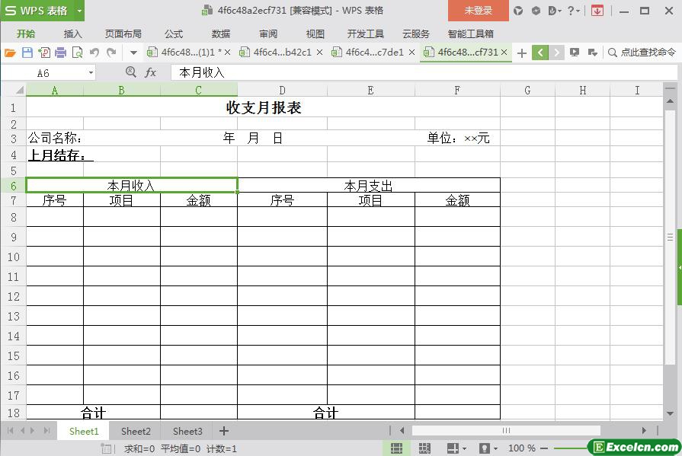This screenshot has width=682, height=456.
Task: Open the eye protection mode dropdown in status bar
Action: pyautogui.click(x=488, y=448)
